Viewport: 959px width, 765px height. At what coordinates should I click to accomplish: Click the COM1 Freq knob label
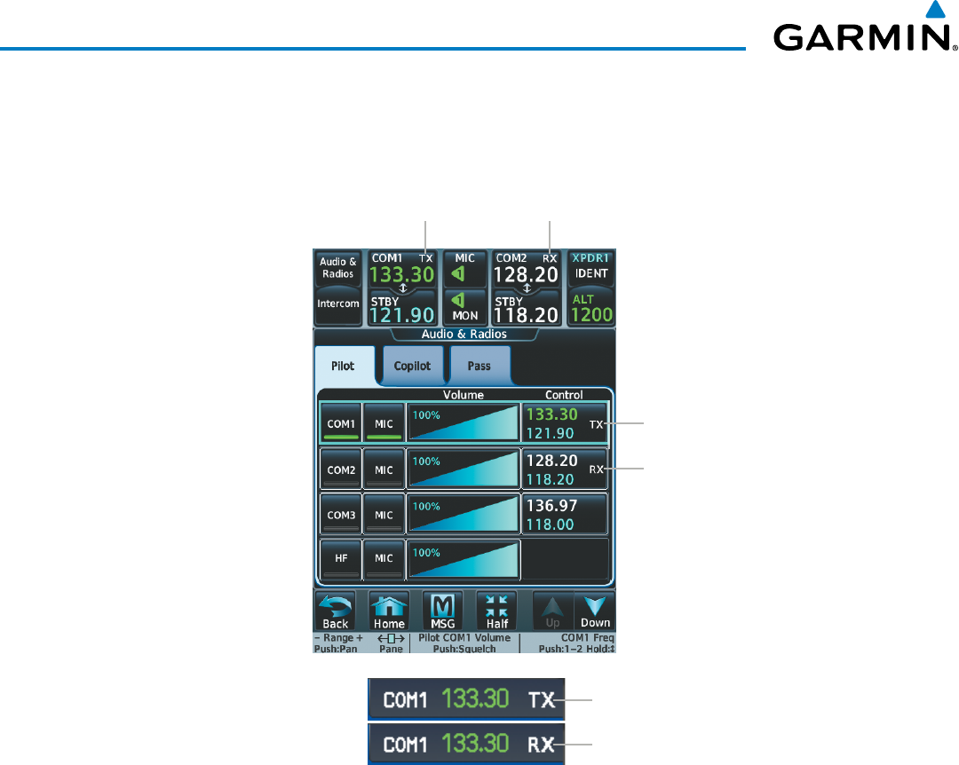point(576,643)
